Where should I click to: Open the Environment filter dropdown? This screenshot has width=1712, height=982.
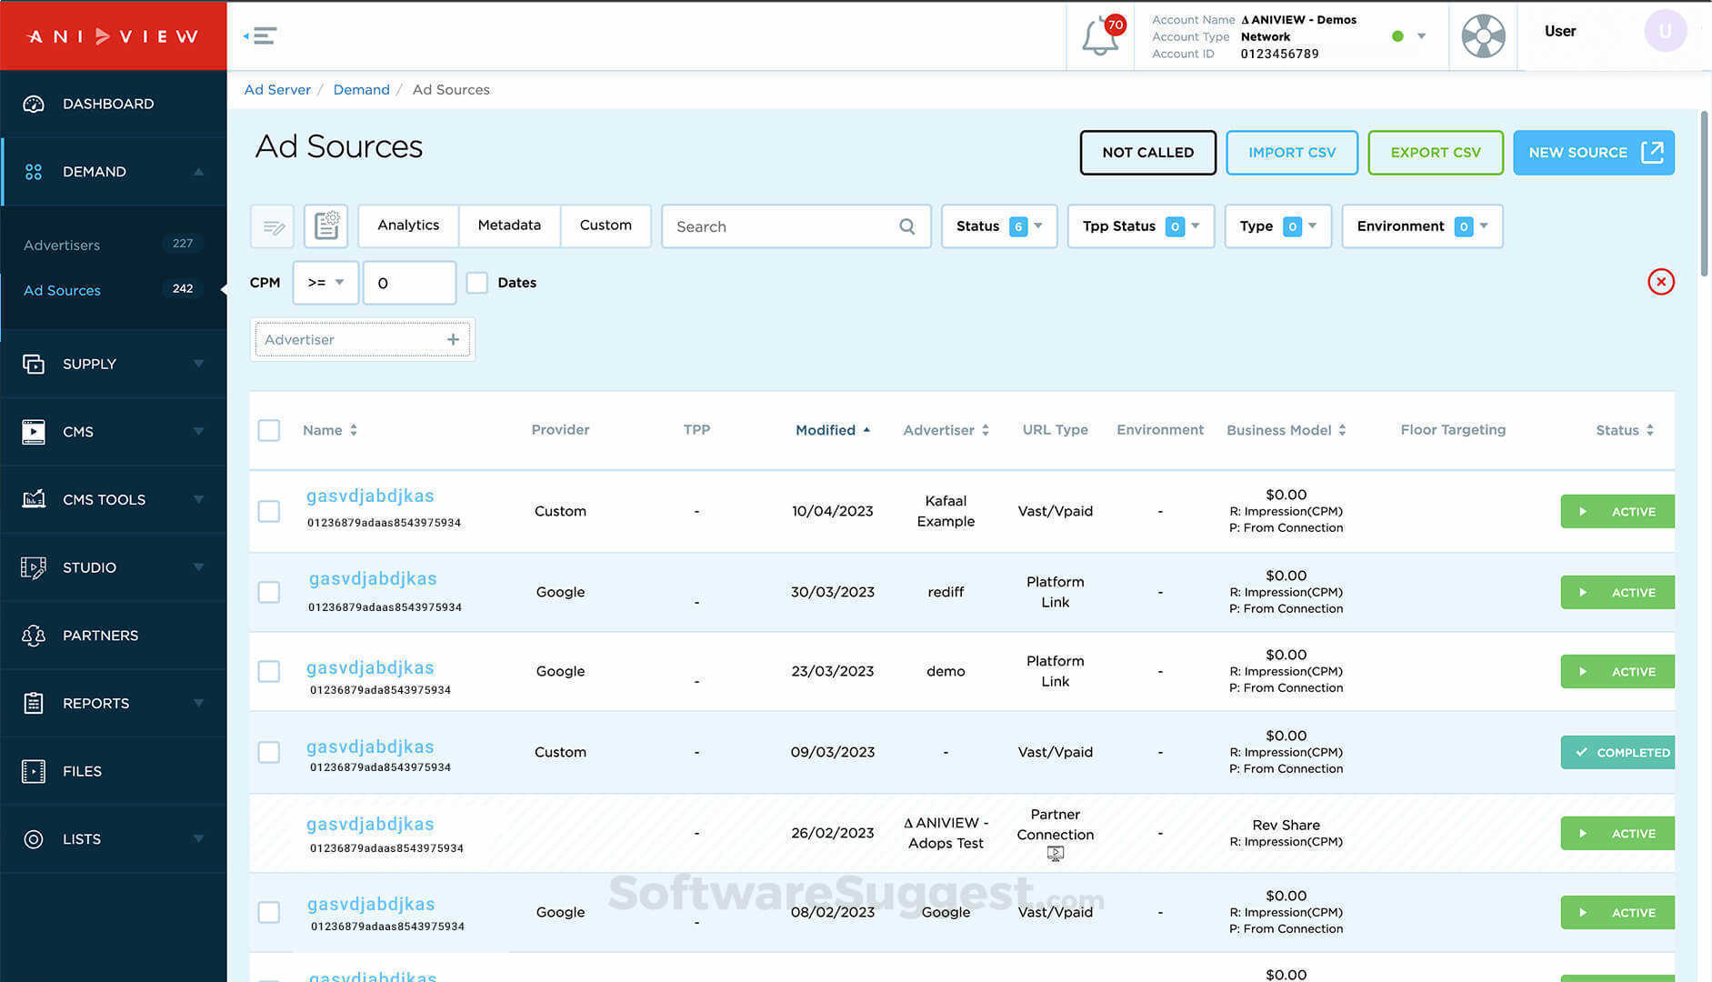[x=1421, y=226]
